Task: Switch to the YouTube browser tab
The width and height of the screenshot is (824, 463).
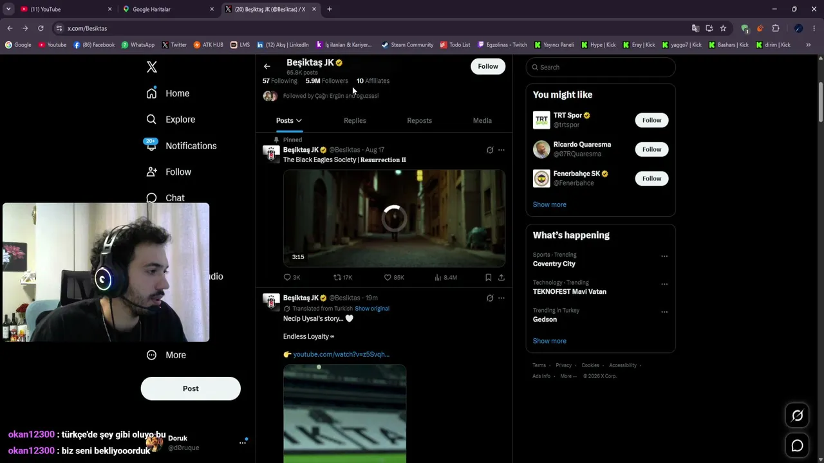Action: click(x=66, y=9)
